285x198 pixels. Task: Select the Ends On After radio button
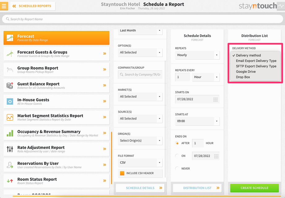click(177, 143)
